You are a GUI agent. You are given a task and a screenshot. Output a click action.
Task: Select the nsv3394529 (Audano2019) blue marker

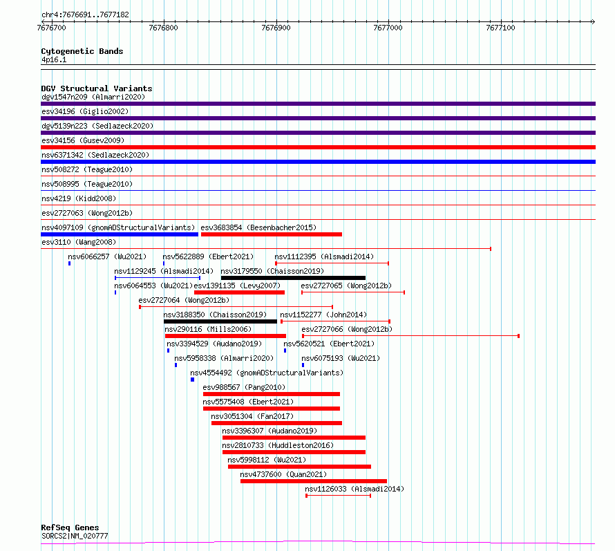[x=169, y=351]
